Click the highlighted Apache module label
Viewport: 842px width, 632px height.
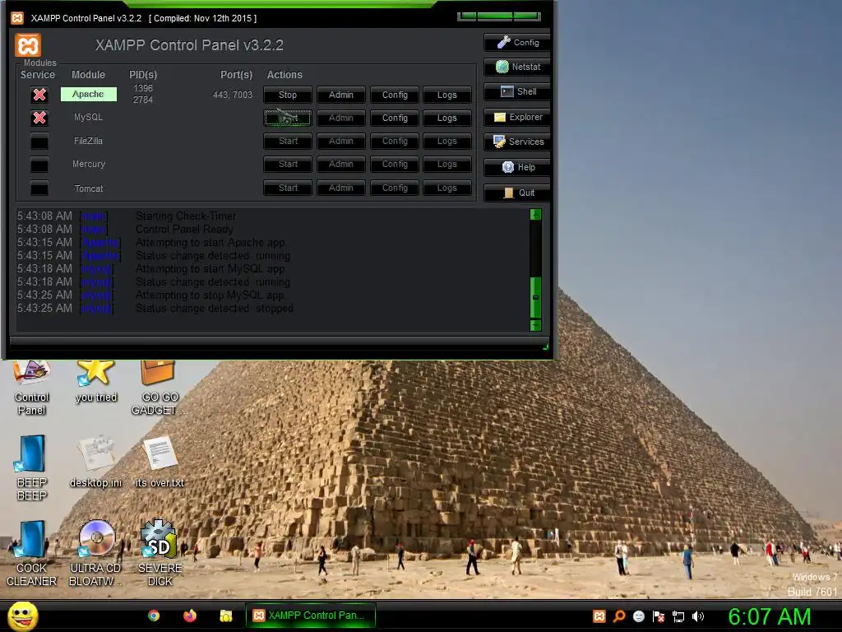pyautogui.click(x=89, y=94)
